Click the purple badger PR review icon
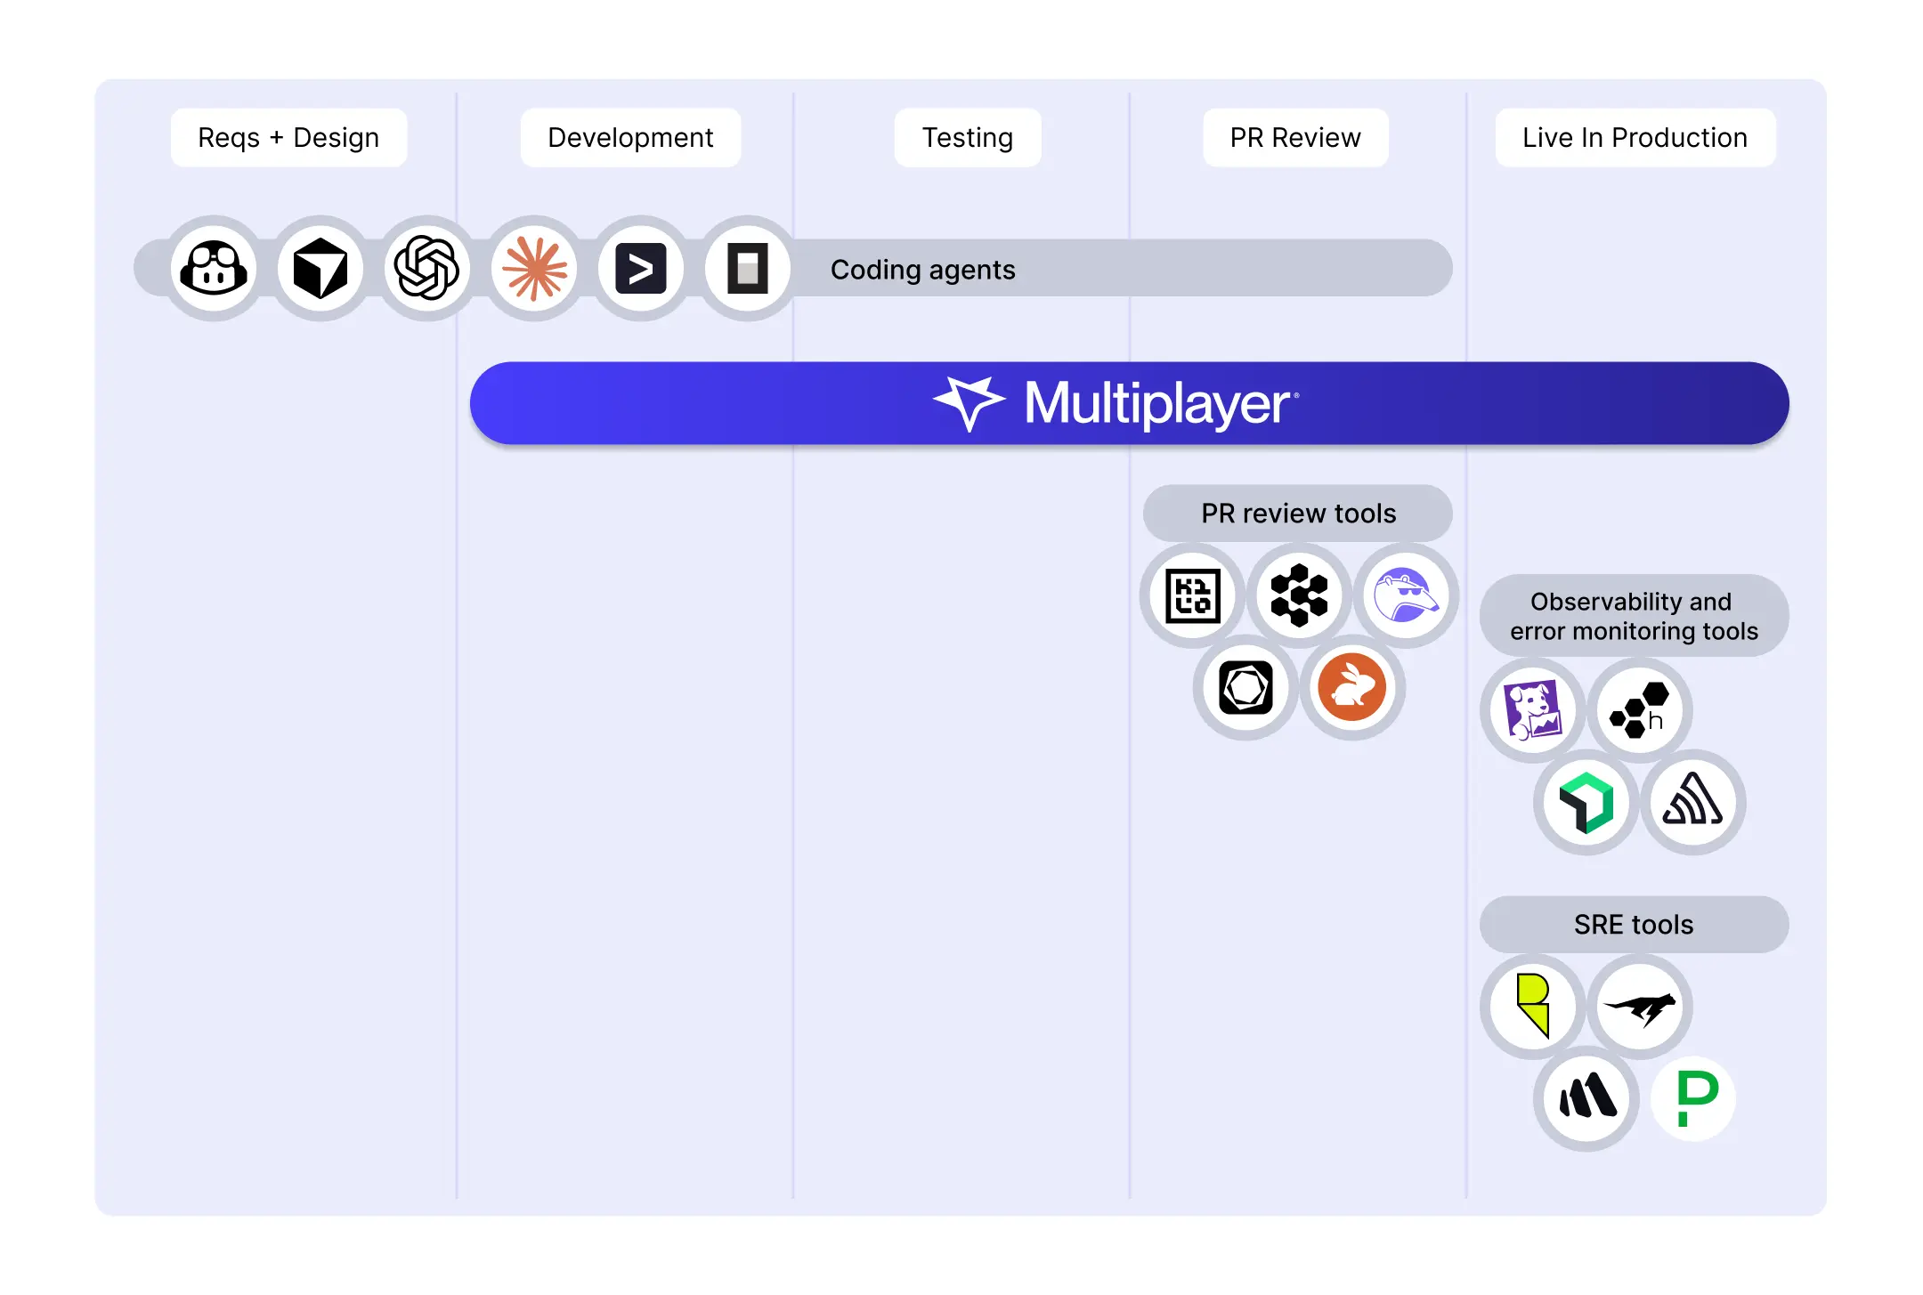 [1405, 596]
